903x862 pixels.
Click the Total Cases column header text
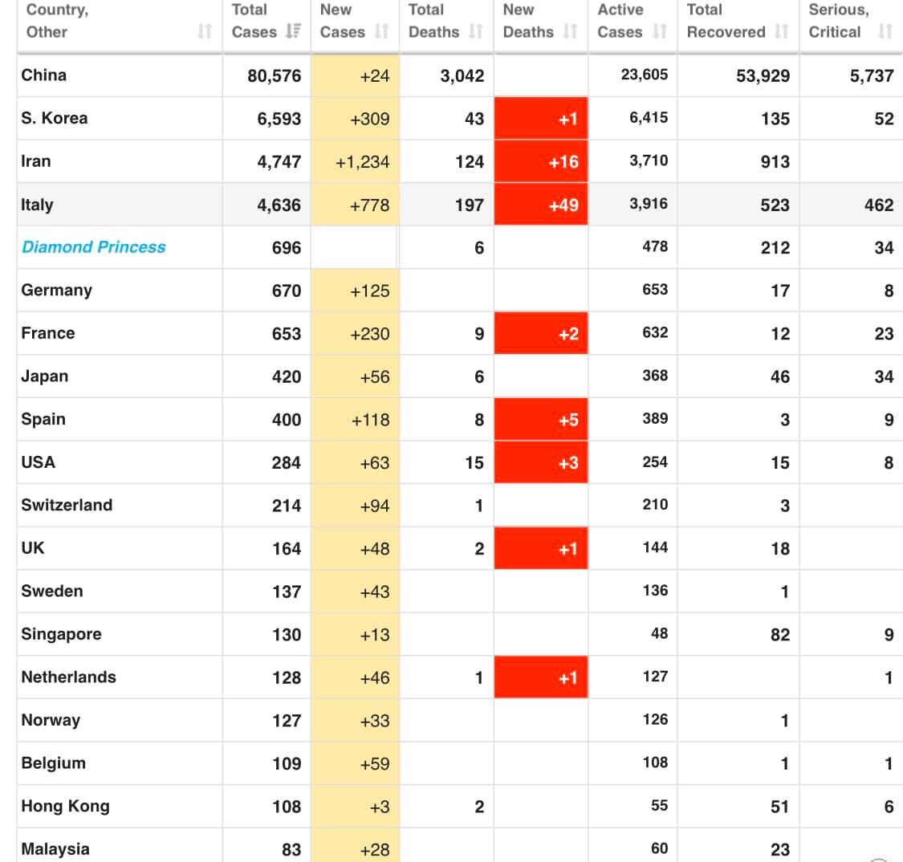(x=254, y=21)
